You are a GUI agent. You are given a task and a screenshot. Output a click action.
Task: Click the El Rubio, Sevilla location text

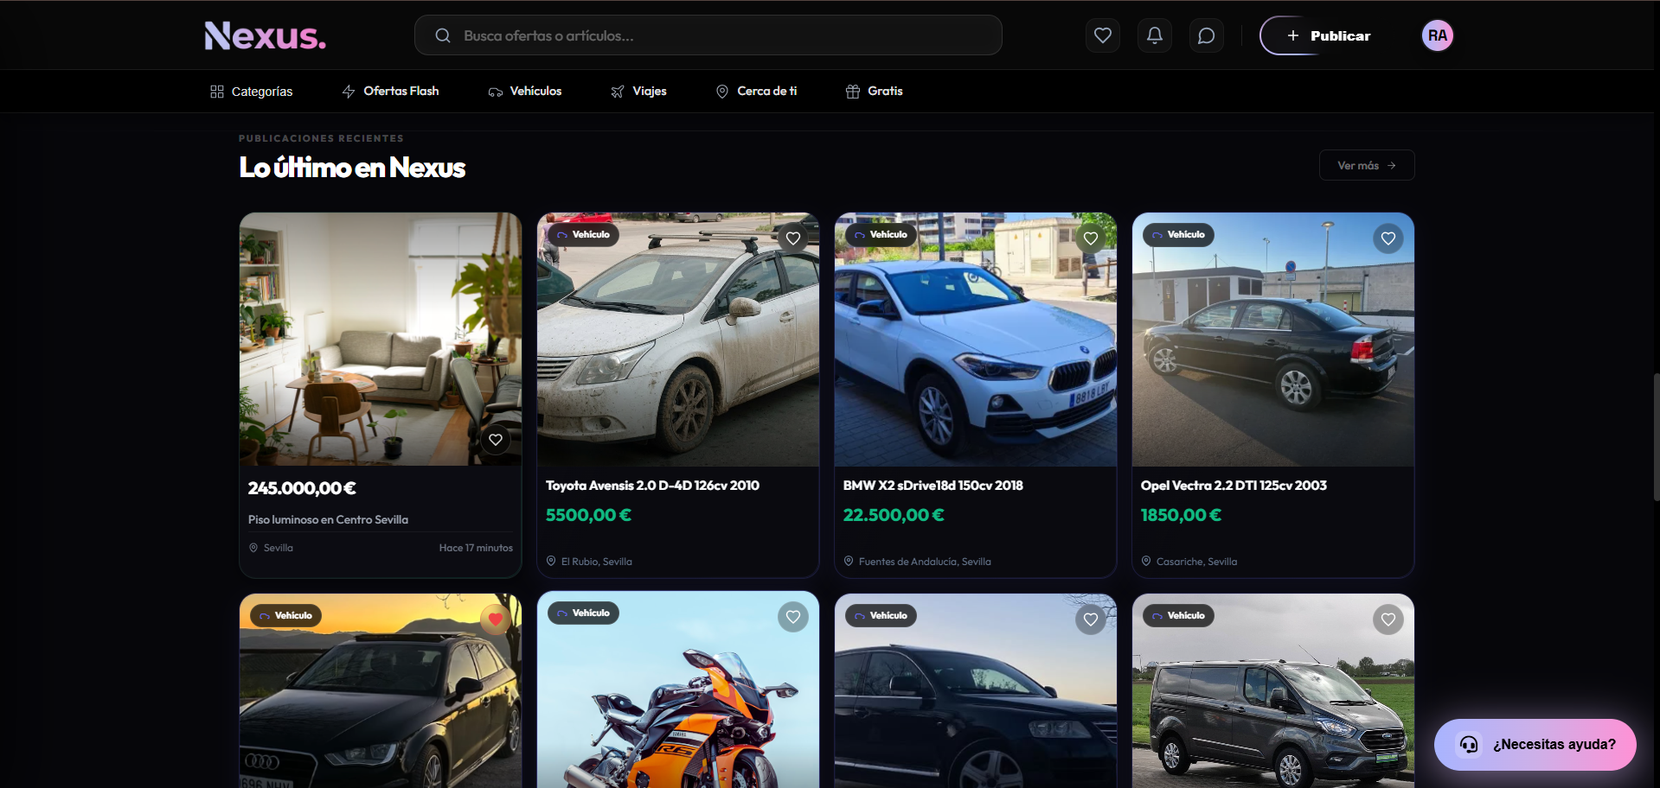point(597,562)
